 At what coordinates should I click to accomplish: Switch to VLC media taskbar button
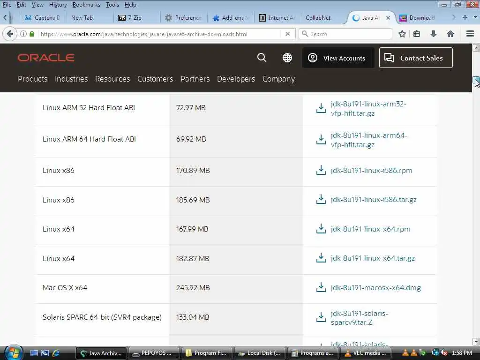tap(365, 353)
